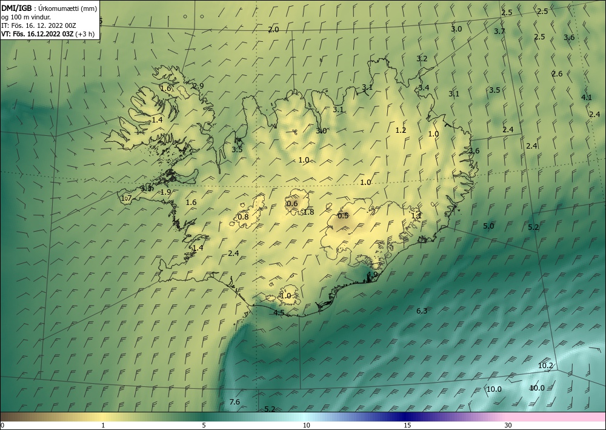This screenshot has width=606, height=430.
Task: Click the 7.6 precipitation value
Action: 235,402
